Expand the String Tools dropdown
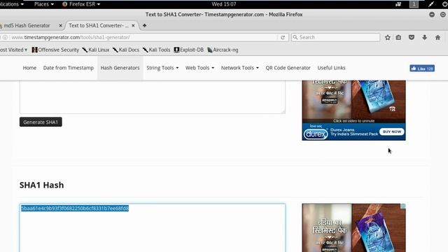 tap(162, 68)
